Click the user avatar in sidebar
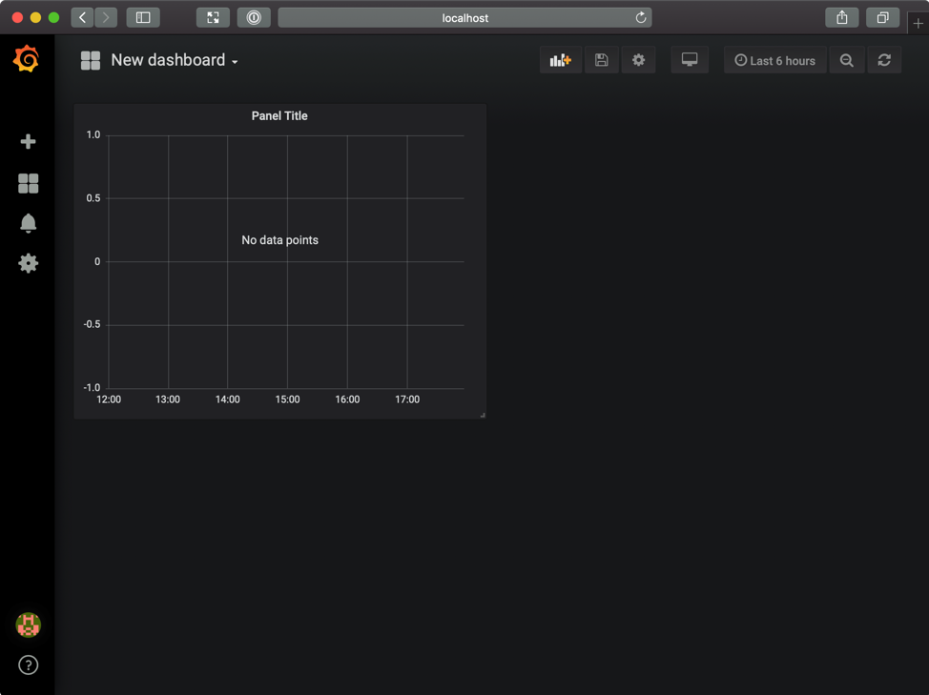The height and width of the screenshot is (695, 929). pyautogui.click(x=28, y=624)
